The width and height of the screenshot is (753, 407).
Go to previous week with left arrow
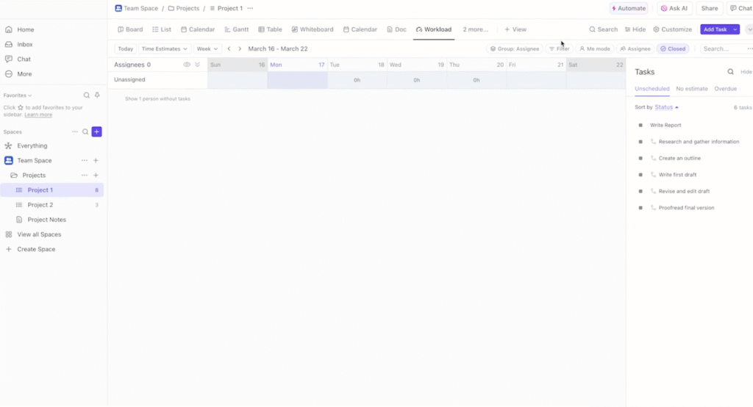click(229, 49)
